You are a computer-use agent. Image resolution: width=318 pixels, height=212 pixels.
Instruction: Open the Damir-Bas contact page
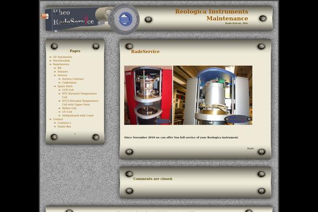[x=64, y=126]
